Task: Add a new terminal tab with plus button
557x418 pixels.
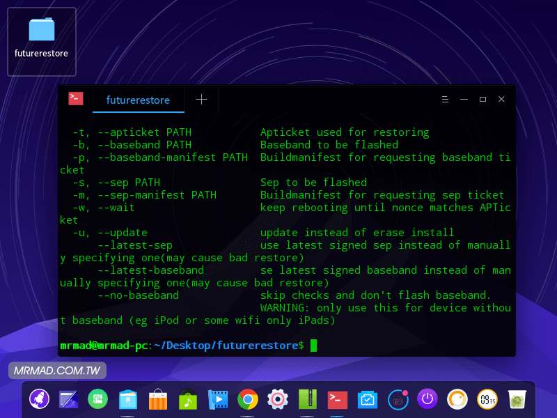Action: pos(201,100)
